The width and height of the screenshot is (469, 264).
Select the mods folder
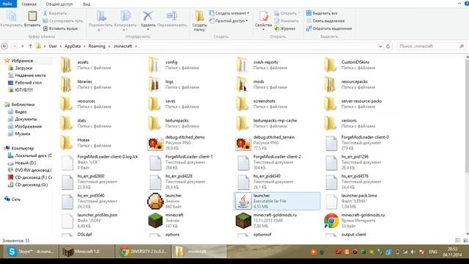click(262, 84)
